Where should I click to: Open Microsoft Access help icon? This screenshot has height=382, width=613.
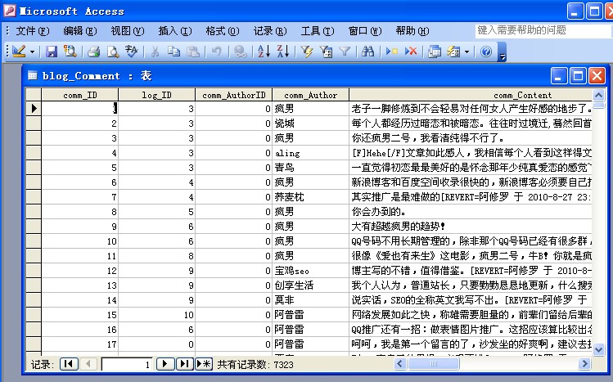[486, 52]
